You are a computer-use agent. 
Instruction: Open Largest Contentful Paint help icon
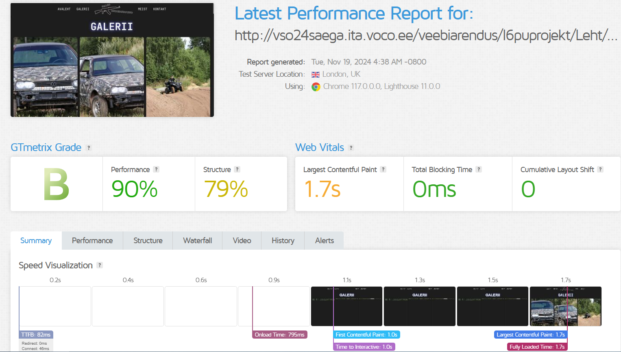coord(383,169)
